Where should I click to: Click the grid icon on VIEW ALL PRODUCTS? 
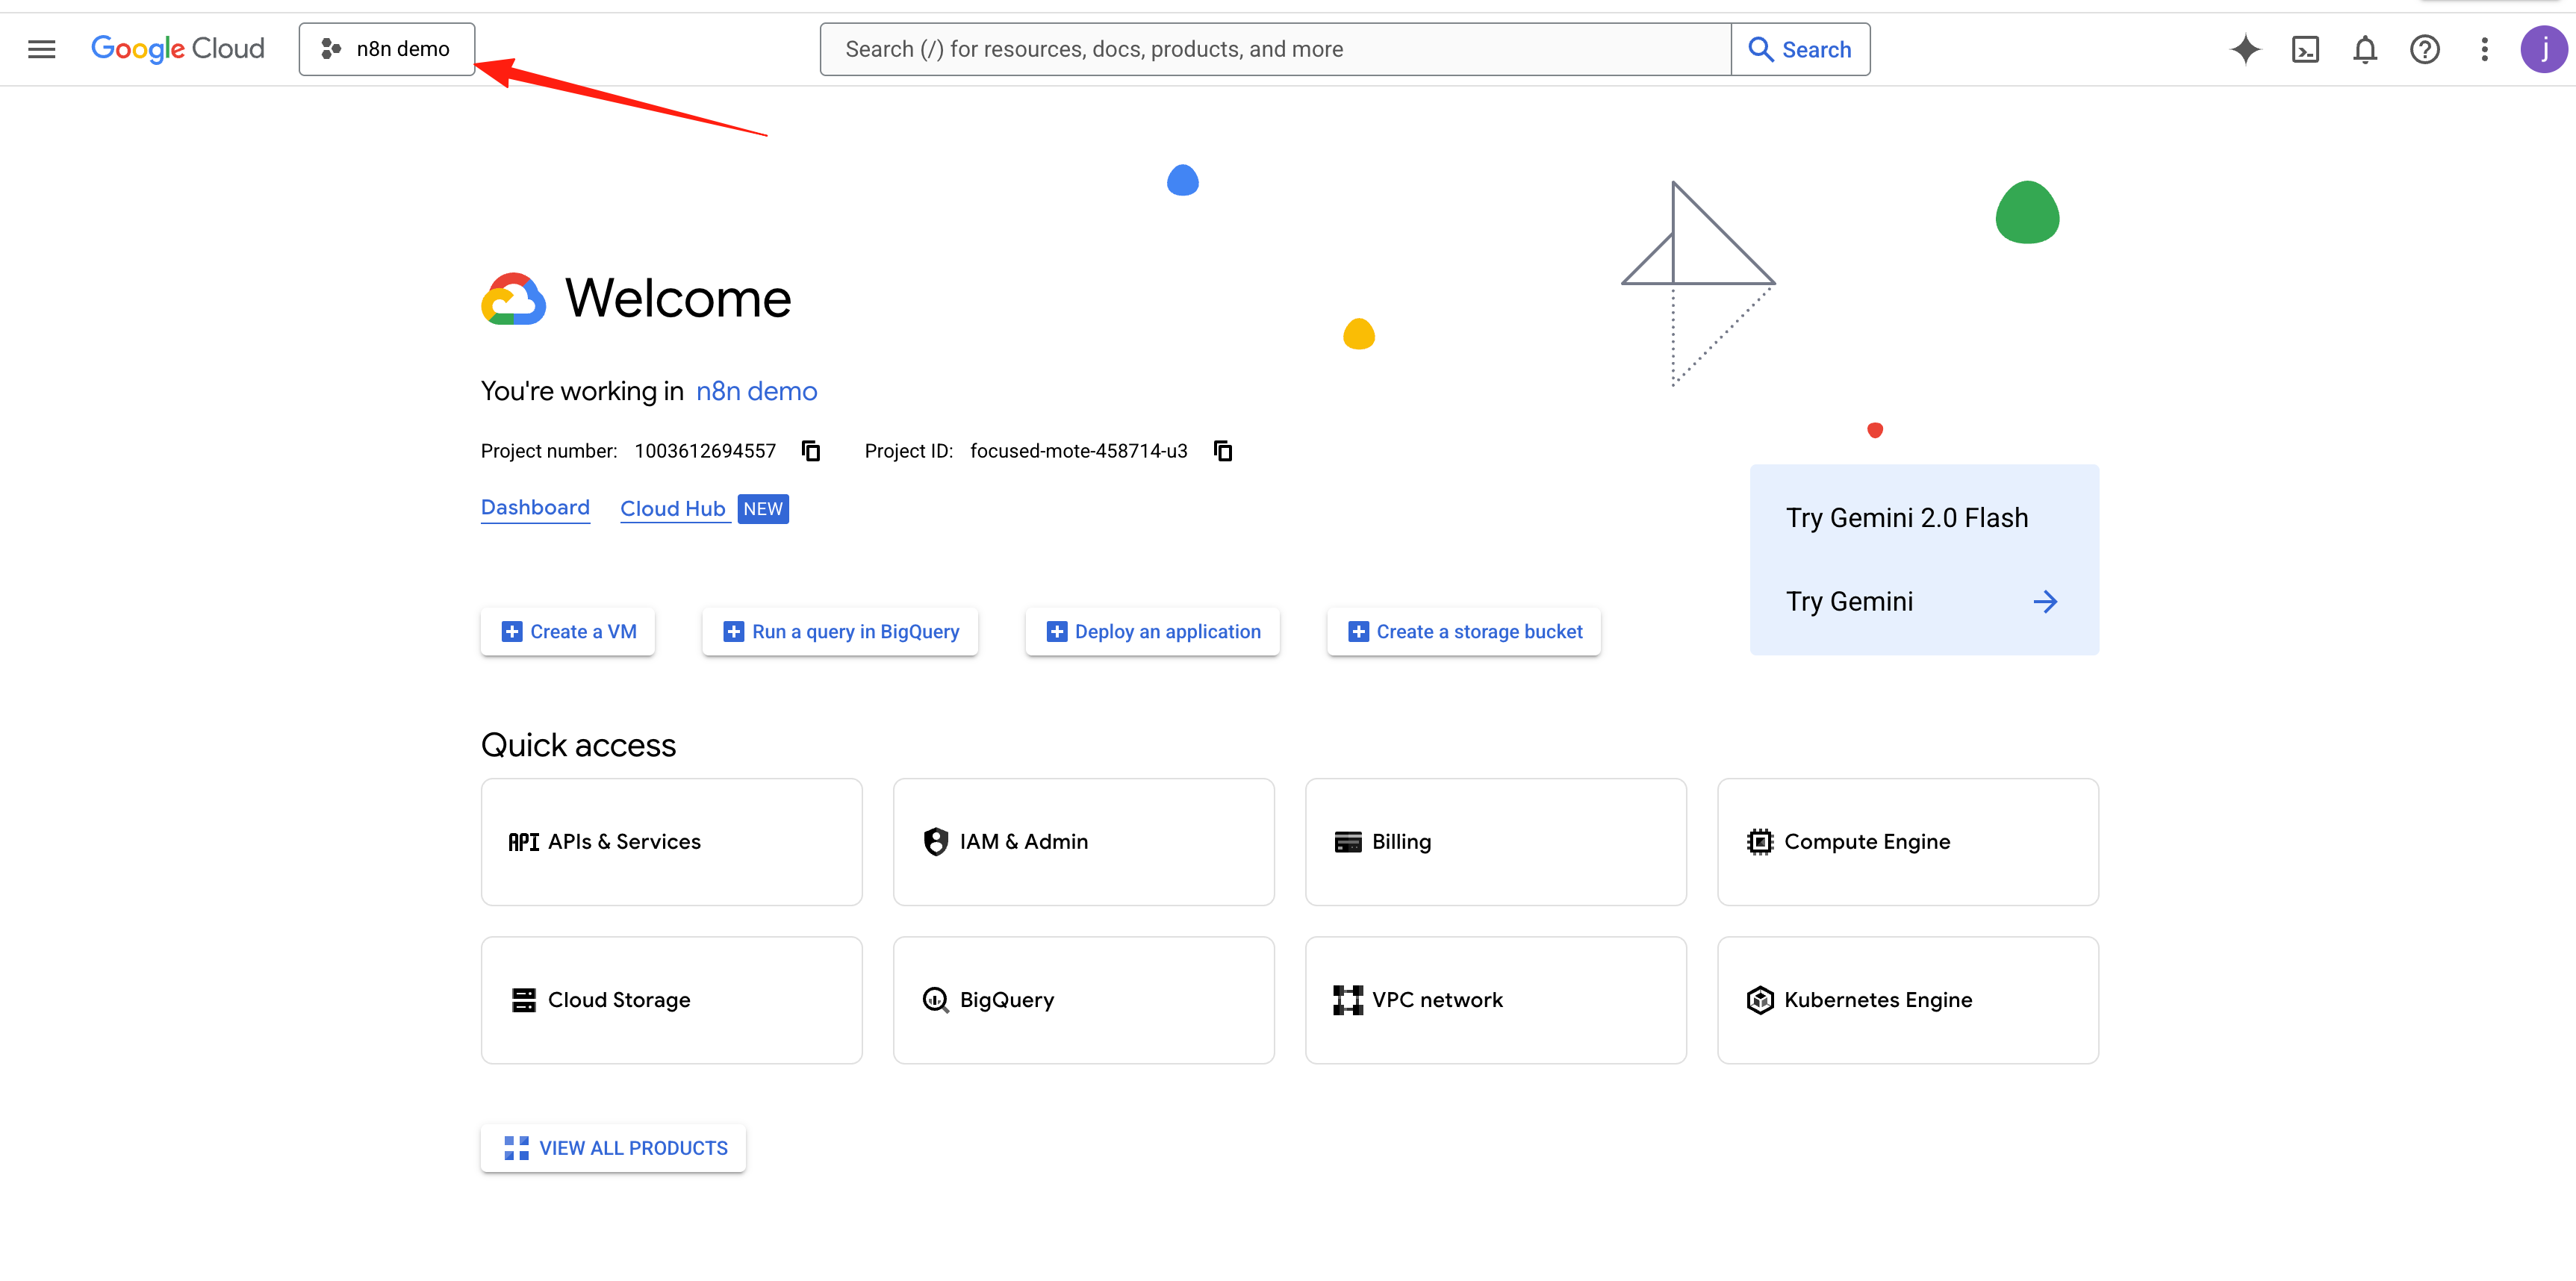pyautogui.click(x=517, y=1148)
